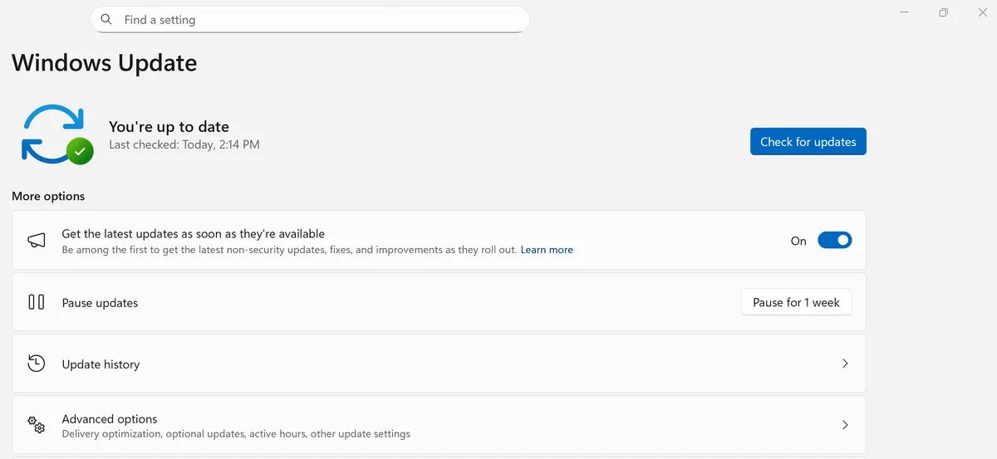
Task: Click 'Last checked: Today, 2:14 PM' text
Action: [184, 144]
